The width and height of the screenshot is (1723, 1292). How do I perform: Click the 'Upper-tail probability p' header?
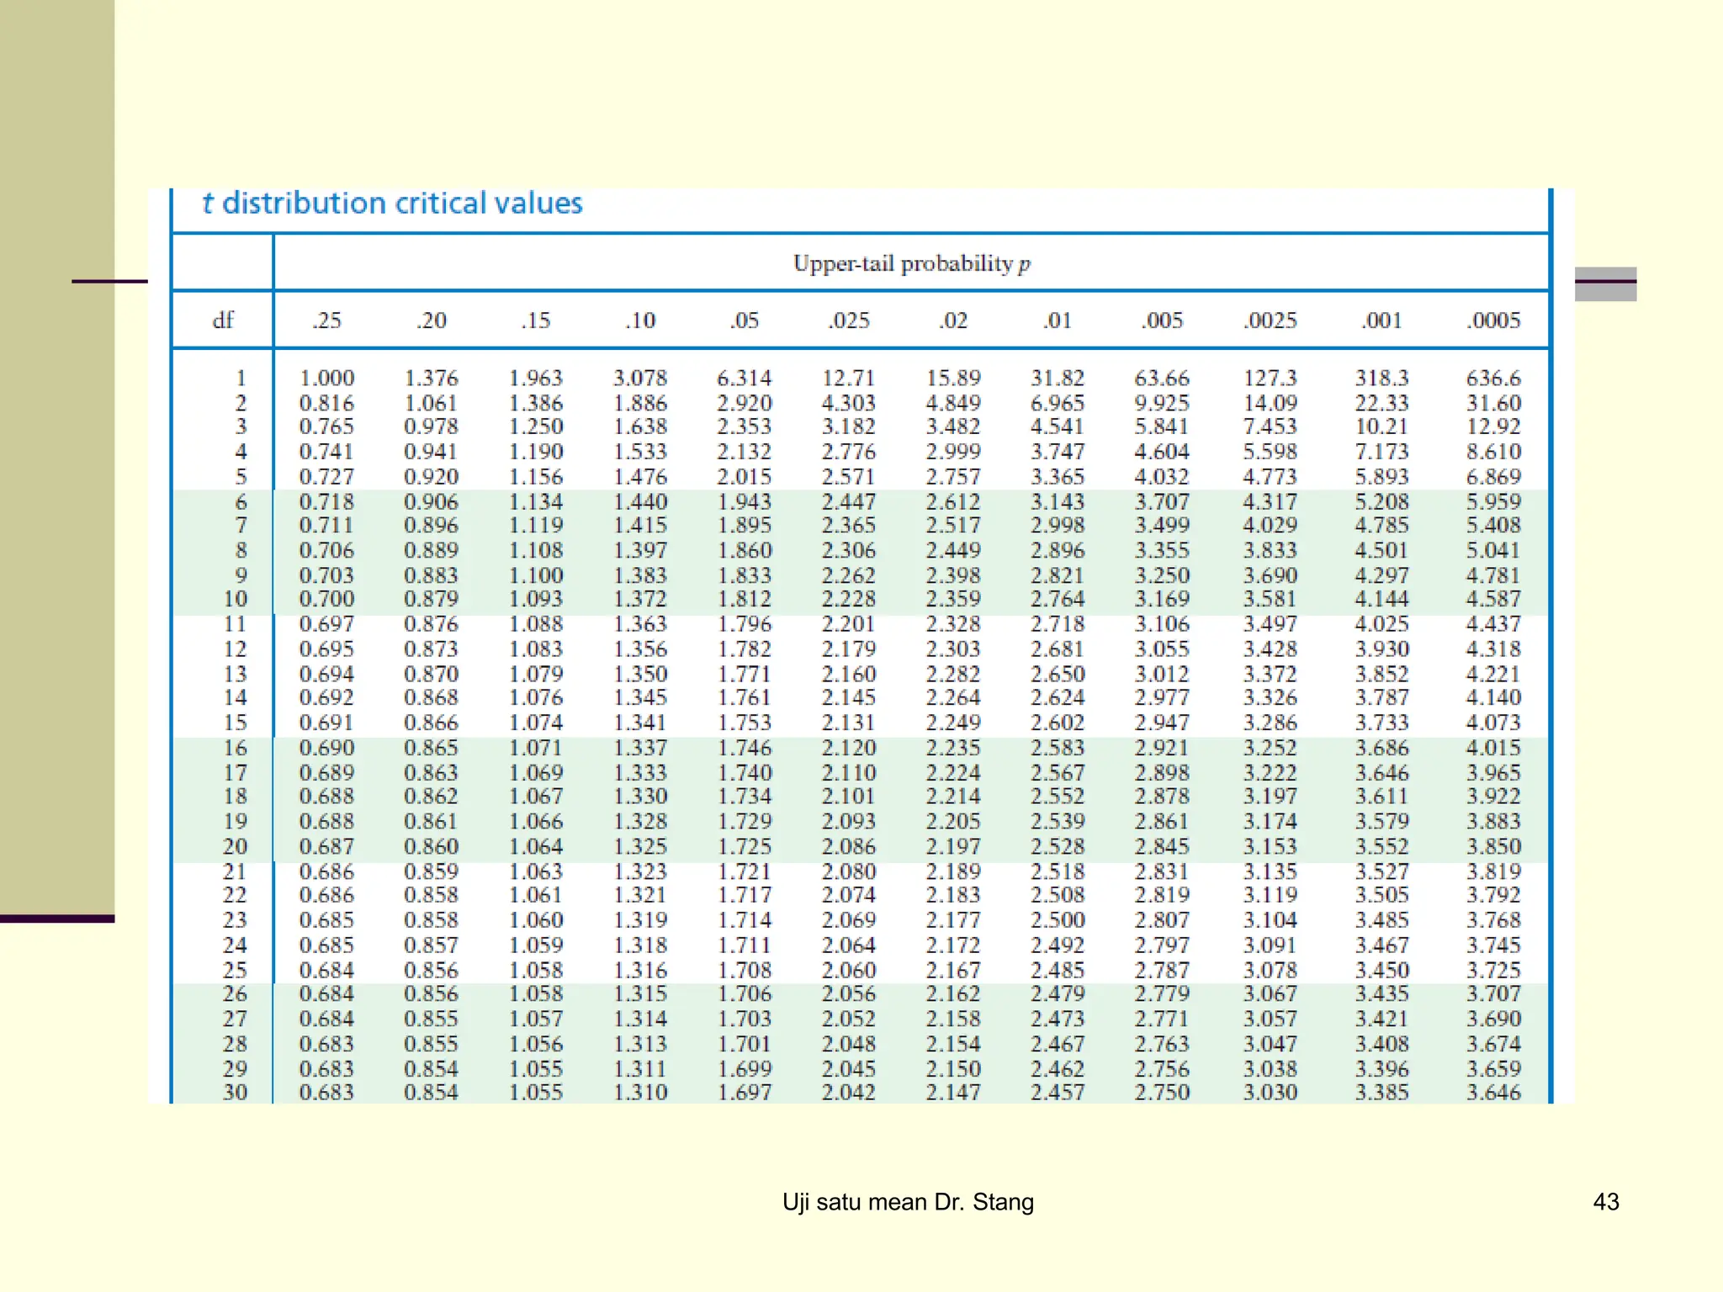pos(911,264)
